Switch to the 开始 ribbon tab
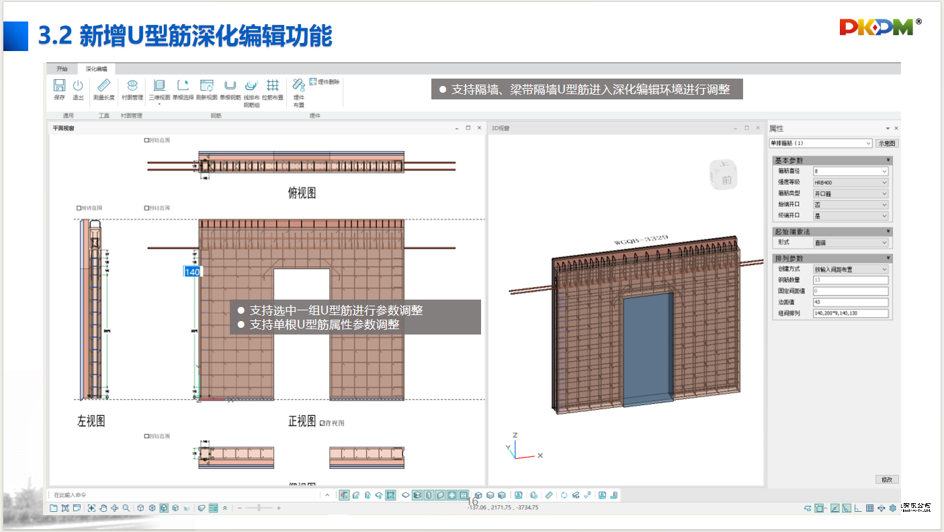This screenshot has width=944, height=532. [x=62, y=69]
